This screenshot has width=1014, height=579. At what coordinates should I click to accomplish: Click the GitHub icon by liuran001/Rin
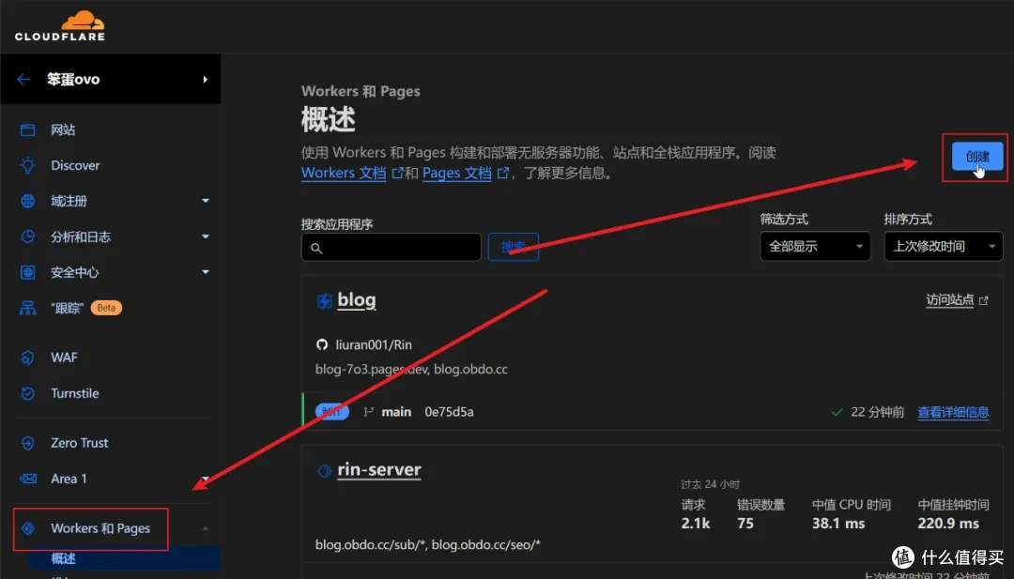[x=321, y=344]
